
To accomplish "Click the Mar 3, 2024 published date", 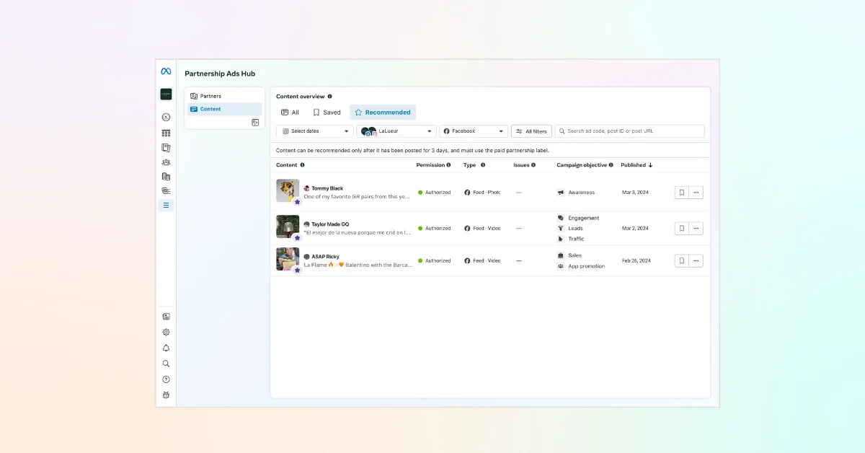I will click(634, 193).
